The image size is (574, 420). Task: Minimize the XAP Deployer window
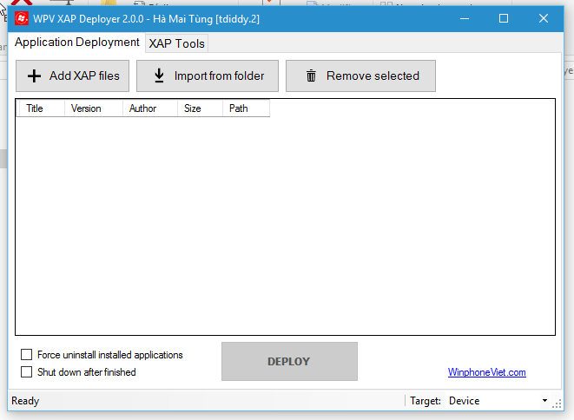pos(465,19)
